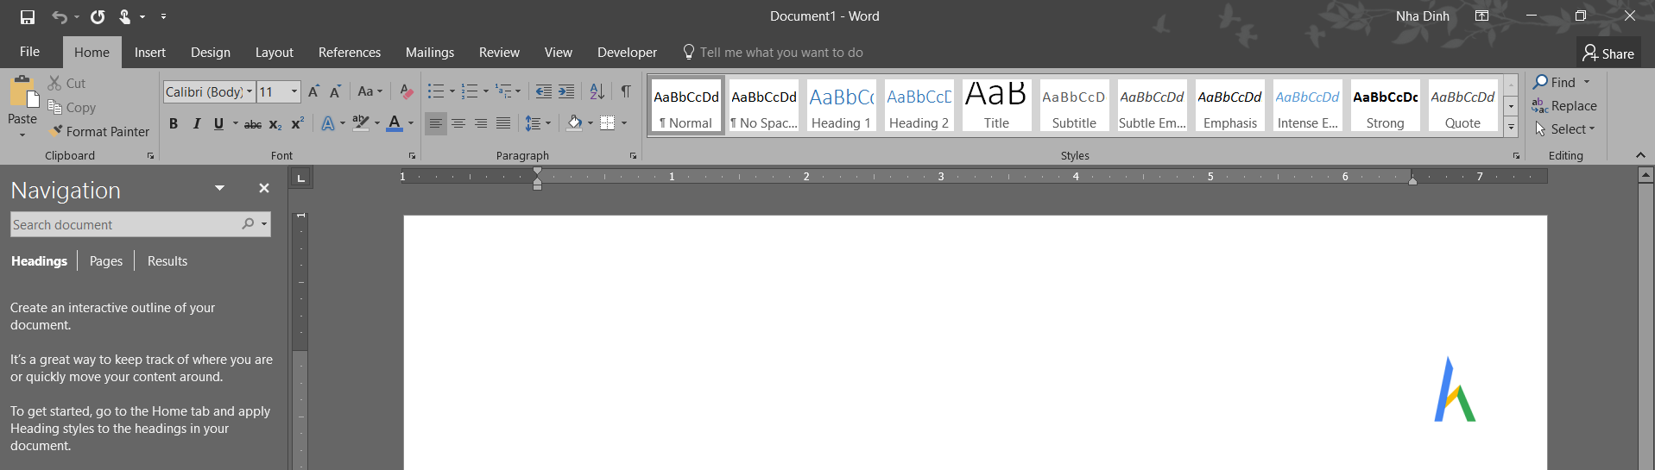Apply superscript formatting
This screenshot has height=470, width=1655.
click(297, 124)
